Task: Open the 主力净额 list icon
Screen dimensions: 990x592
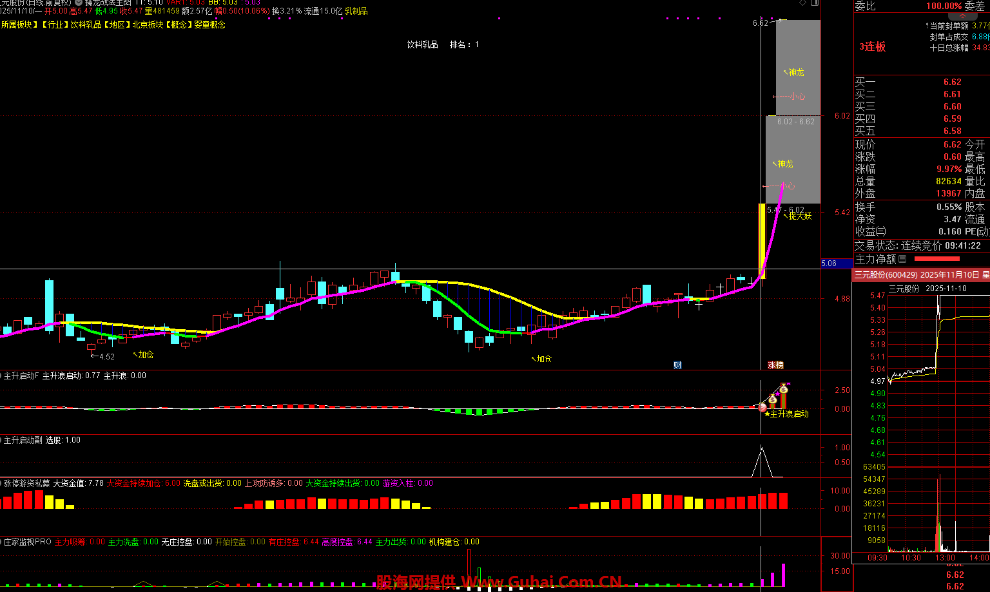Action: (x=902, y=259)
